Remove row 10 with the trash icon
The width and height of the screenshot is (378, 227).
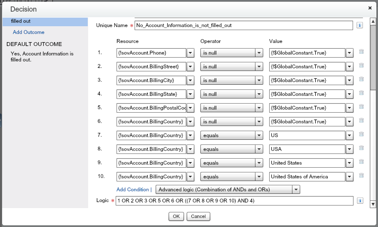(x=361, y=175)
